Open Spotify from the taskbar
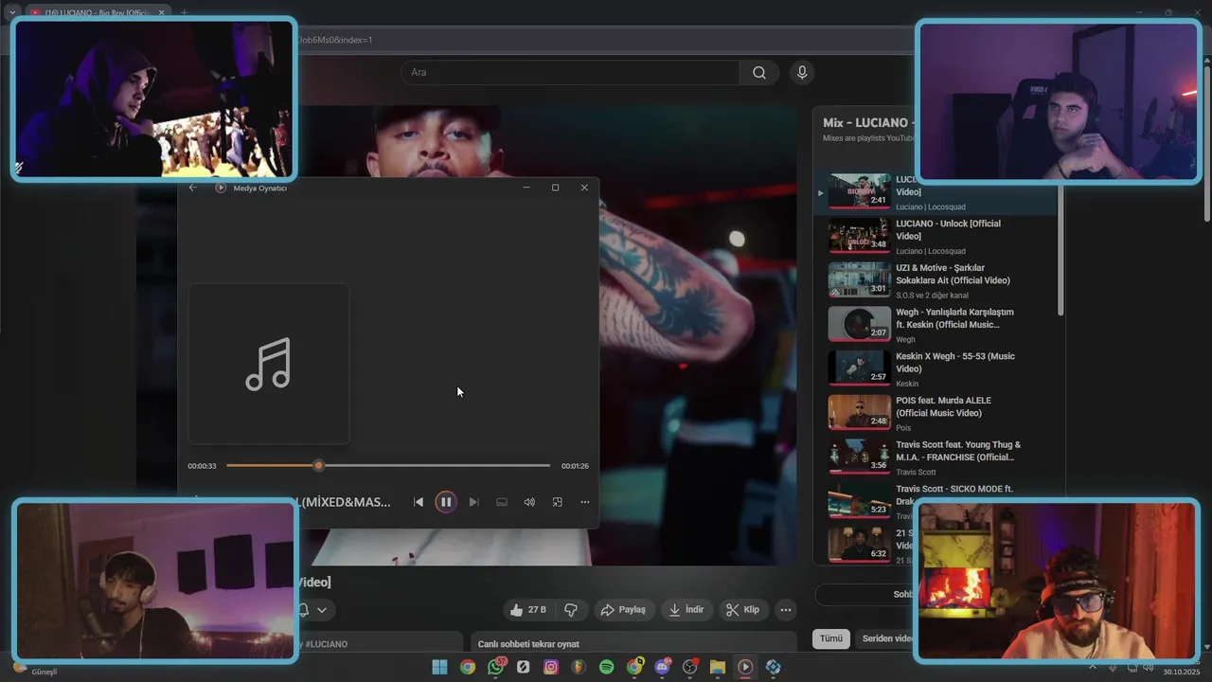This screenshot has width=1212, height=682. click(607, 667)
